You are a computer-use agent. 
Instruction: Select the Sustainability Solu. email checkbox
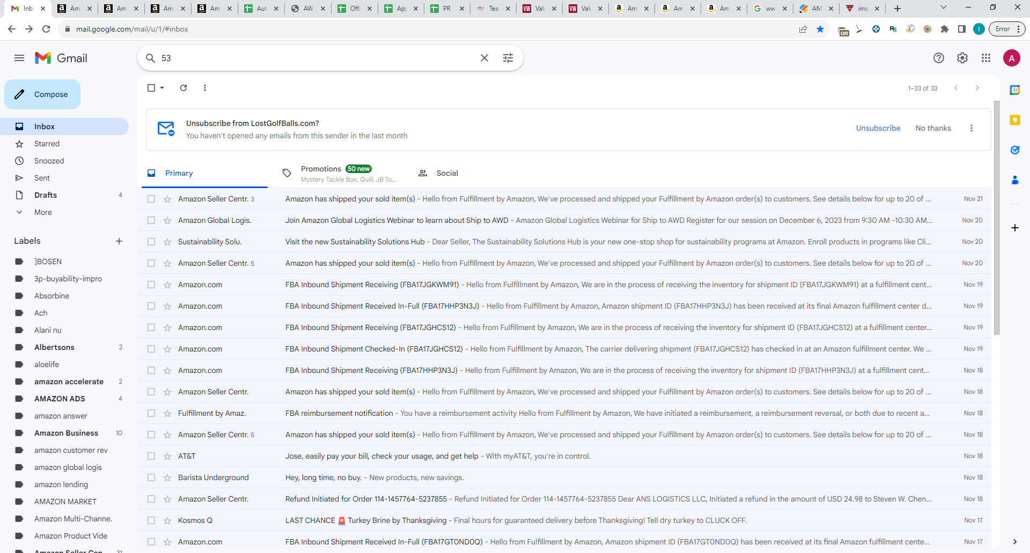pyautogui.click(x=151, y=242)
